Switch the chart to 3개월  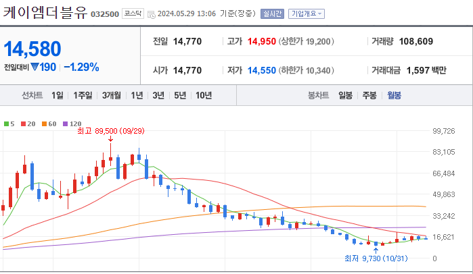pyautogui.click(x=112, y=96)
